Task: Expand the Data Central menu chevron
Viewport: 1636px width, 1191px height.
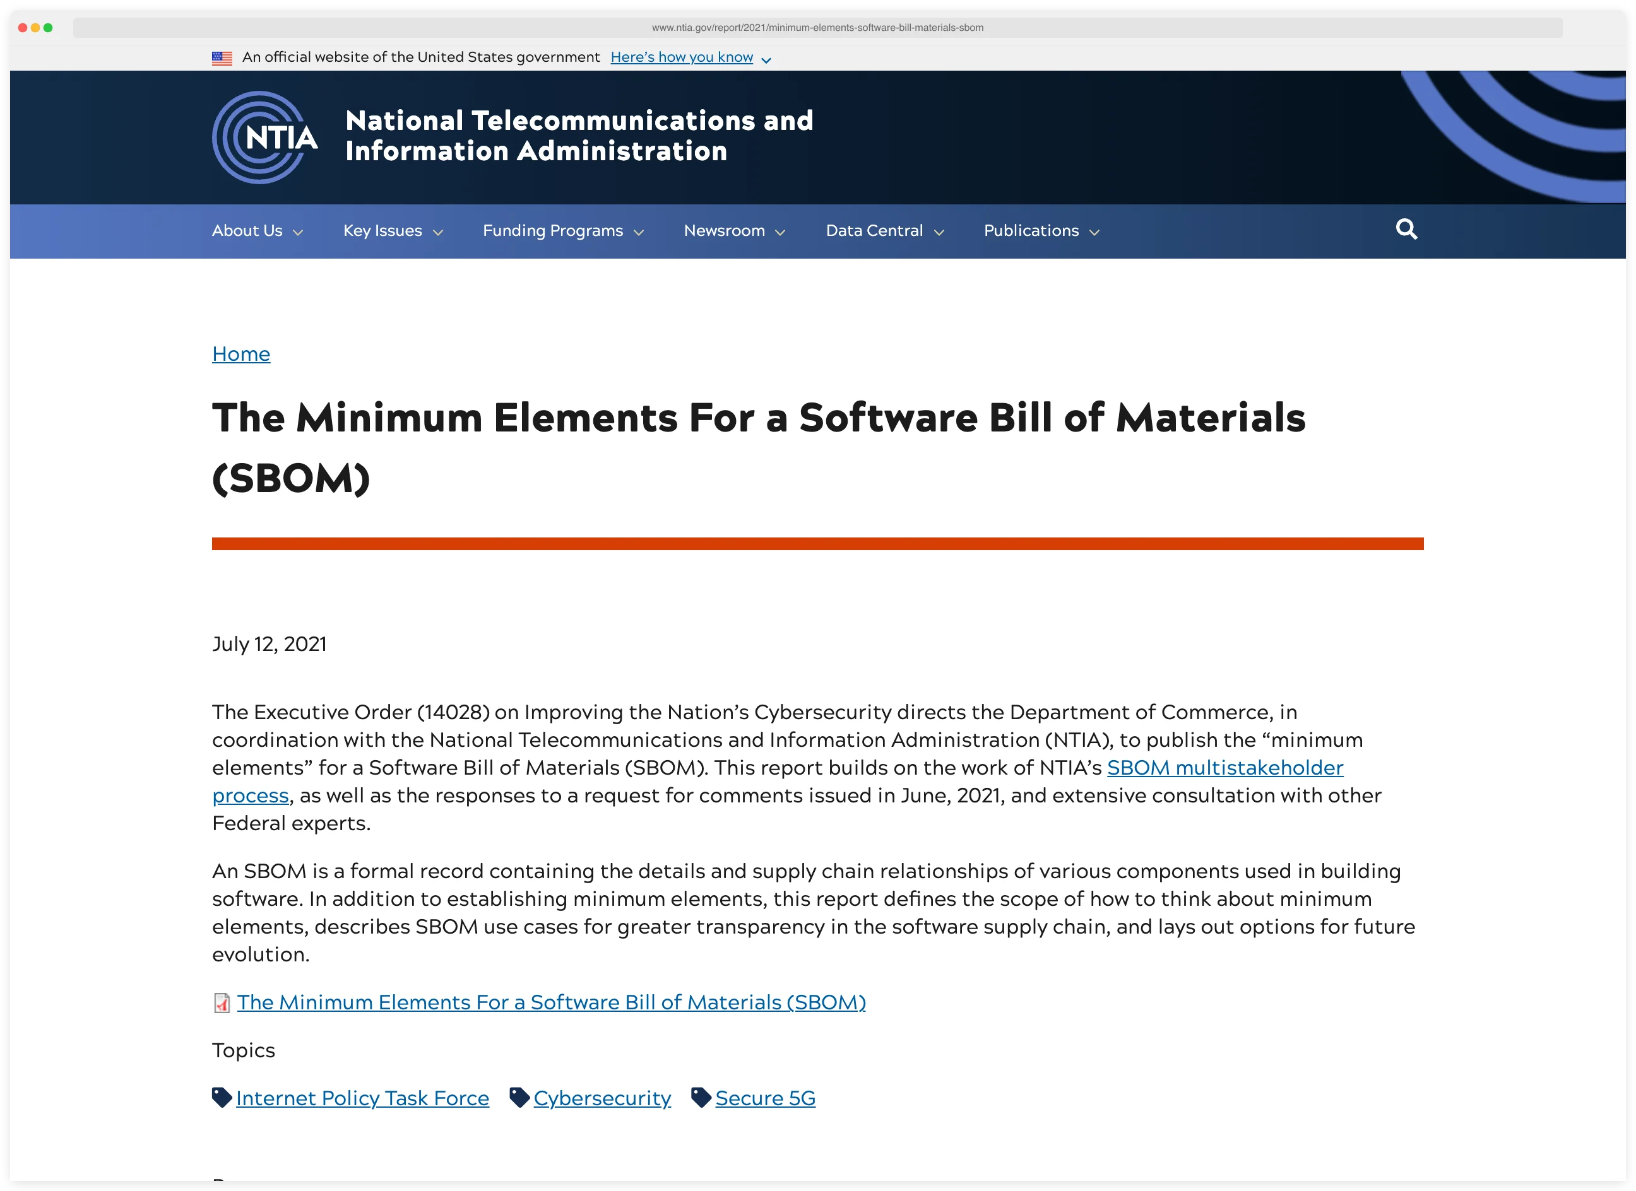Action: 939,232
